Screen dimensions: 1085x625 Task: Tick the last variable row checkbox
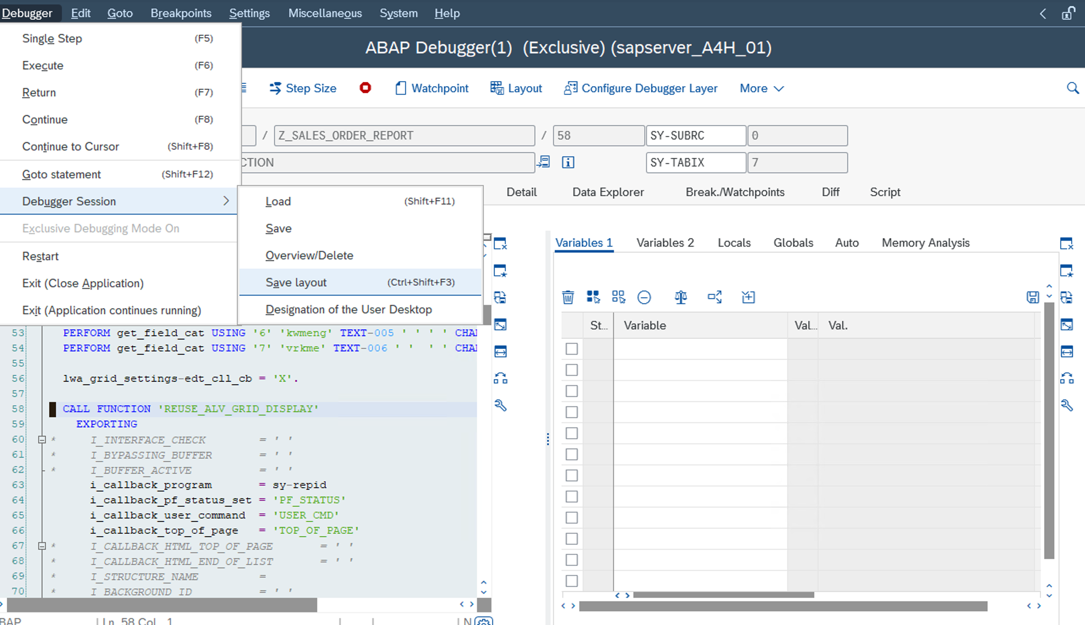(x=572, y=581)
